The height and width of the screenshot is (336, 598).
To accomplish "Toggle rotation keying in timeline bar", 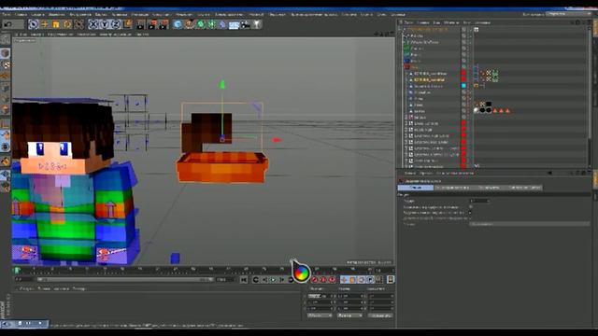I will point(362,280).
